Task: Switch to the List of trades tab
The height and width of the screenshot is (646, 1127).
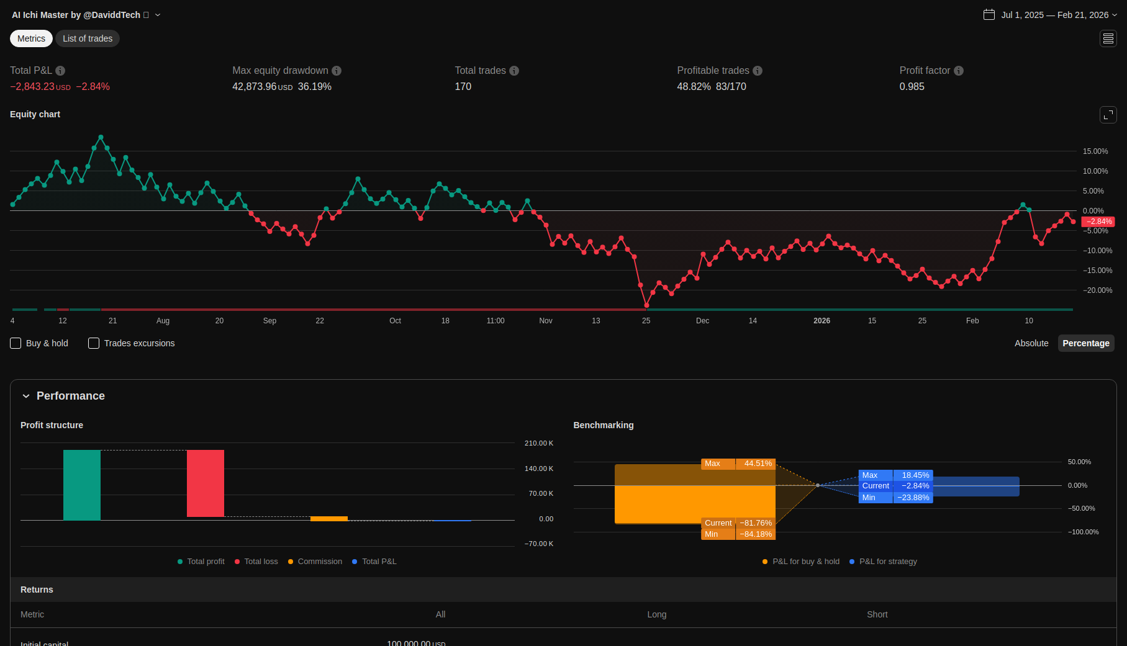Action: click(88, 38)
